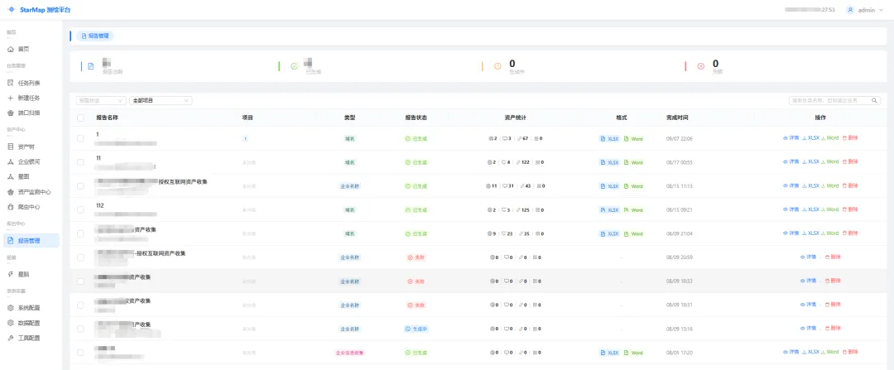Select checkbox of the 08/15 11:13 report row

[80, 186]
